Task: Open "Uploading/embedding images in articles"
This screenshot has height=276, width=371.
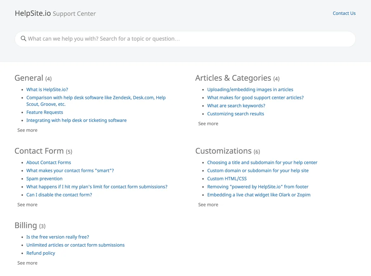Action: [x=250, y=89]
